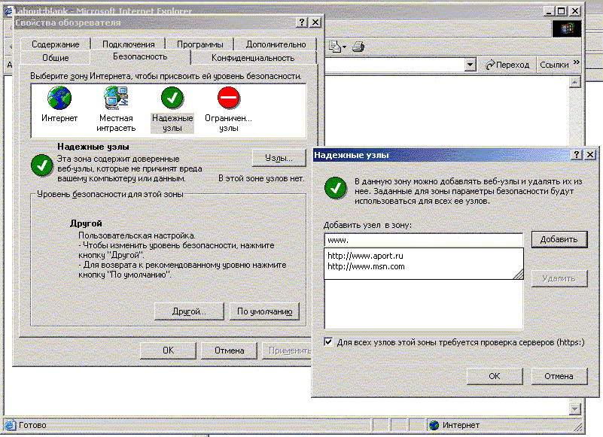Click the Internet Explorer address field
The image size is (603, 437).
point(395,65)
